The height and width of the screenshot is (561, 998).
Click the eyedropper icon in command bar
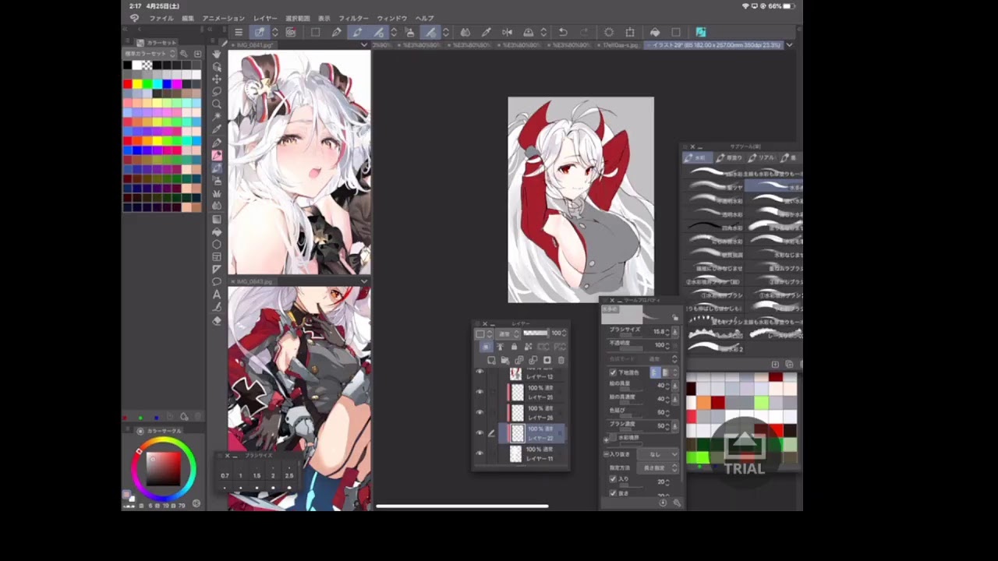pyautogui.click(x=486, y=32)
